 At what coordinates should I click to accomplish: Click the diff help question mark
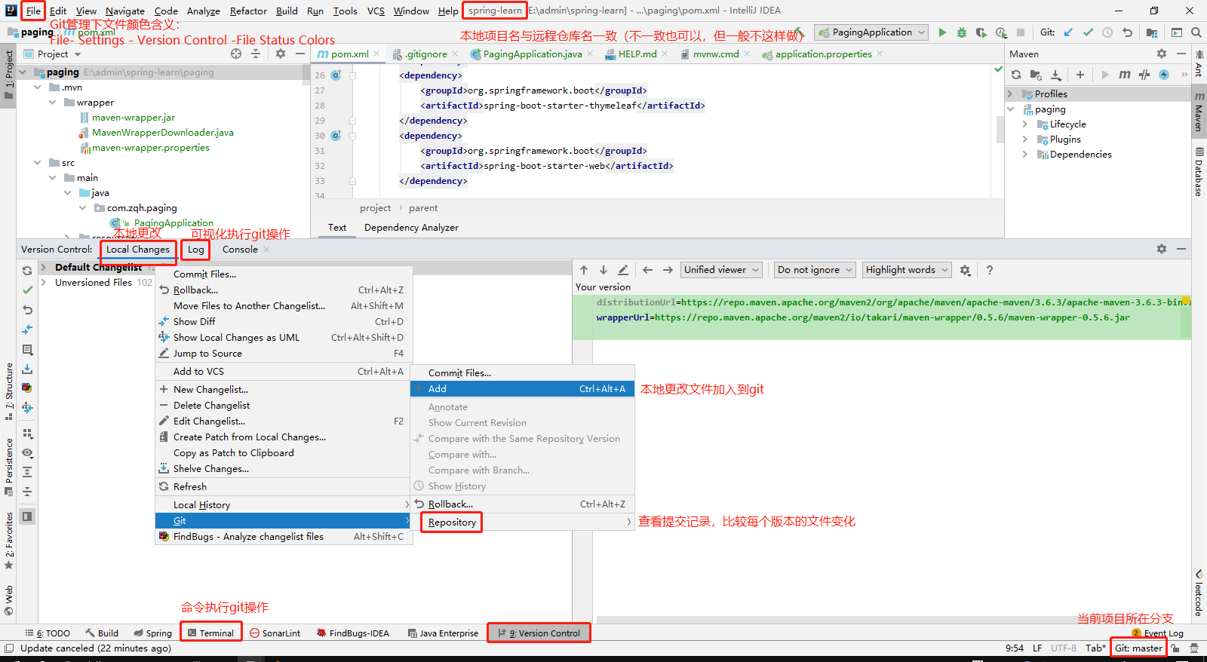(990, 270)
